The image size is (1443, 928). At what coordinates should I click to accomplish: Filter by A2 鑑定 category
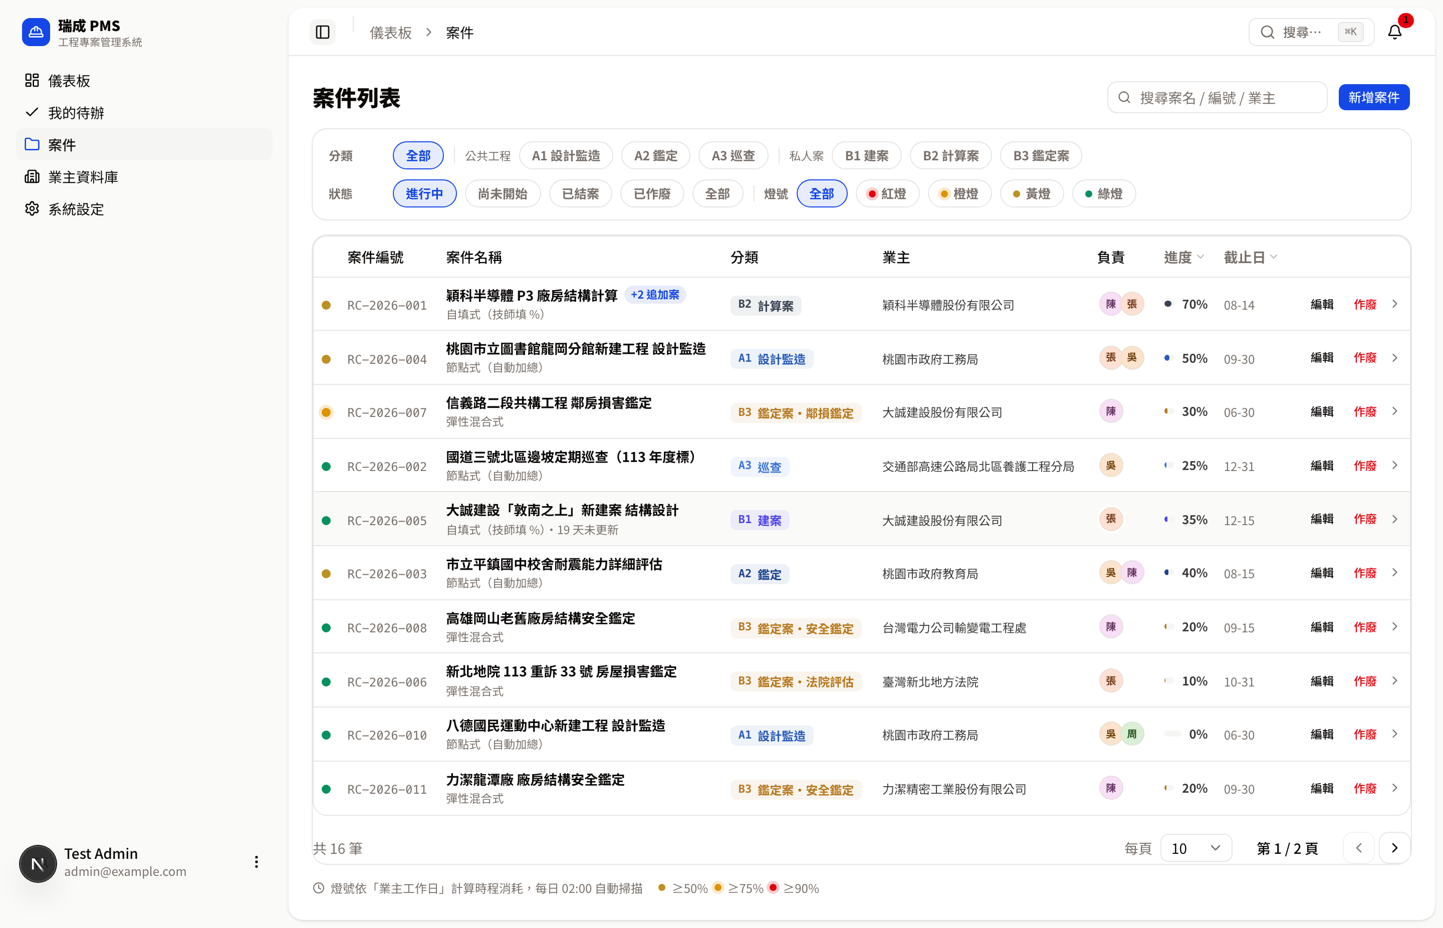(x=655, y=155)
